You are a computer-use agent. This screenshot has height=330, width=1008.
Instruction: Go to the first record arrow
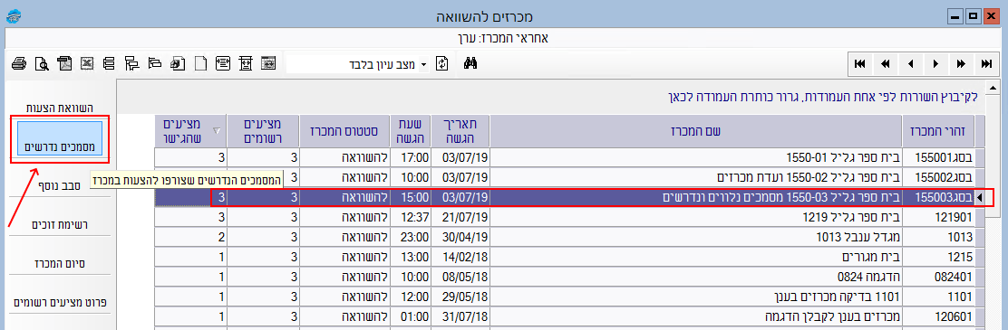[859, 63]
